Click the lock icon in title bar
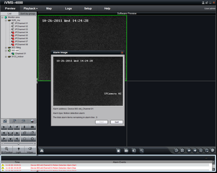217x173 pixels. (207, 2)
